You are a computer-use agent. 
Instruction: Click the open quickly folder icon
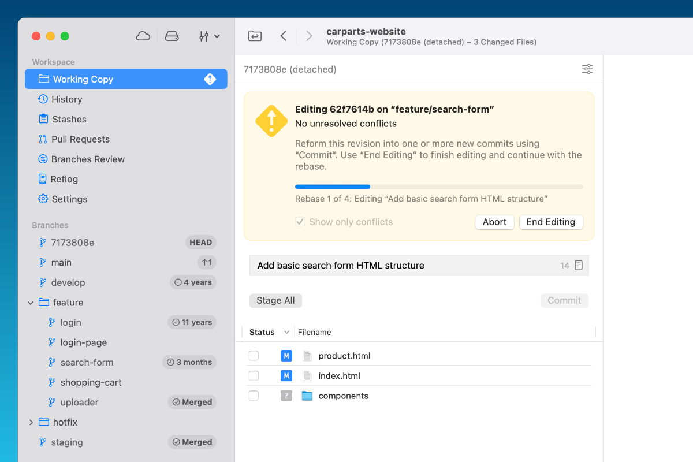coord(255,36)
